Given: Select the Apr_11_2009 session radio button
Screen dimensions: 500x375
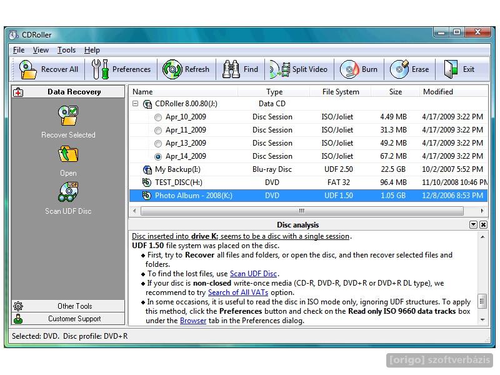Looking at the screenshot, I should coord(158,131).
